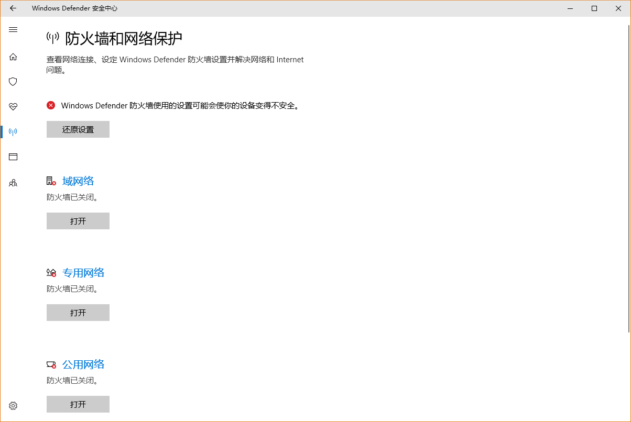Click the domain network building icon
Image resolution: width=631 pixels, height=422 pixels.
(51, 181)
